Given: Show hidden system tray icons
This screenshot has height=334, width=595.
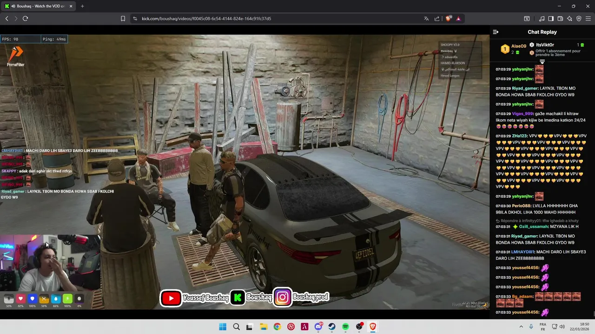Looking at the screenshot, I should click(521, 327).
